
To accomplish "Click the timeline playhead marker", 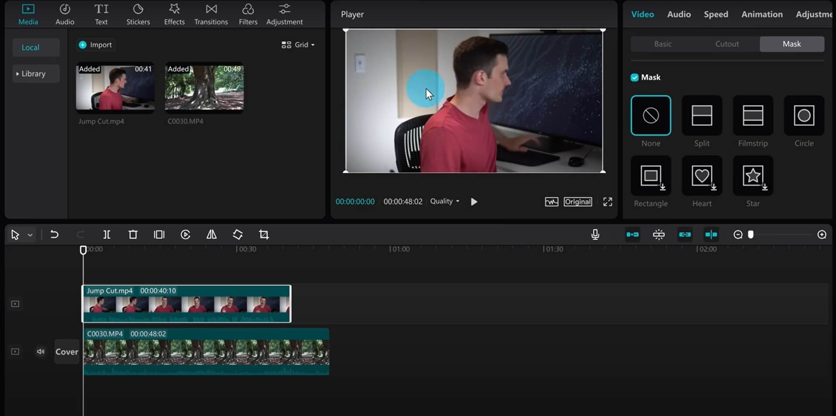I will click(x=83, y=250).
